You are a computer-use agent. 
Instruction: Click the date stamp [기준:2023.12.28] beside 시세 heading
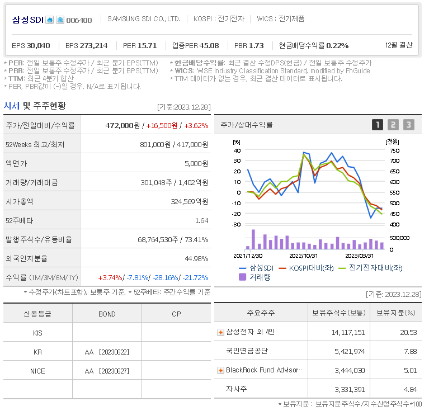point(184,107)
